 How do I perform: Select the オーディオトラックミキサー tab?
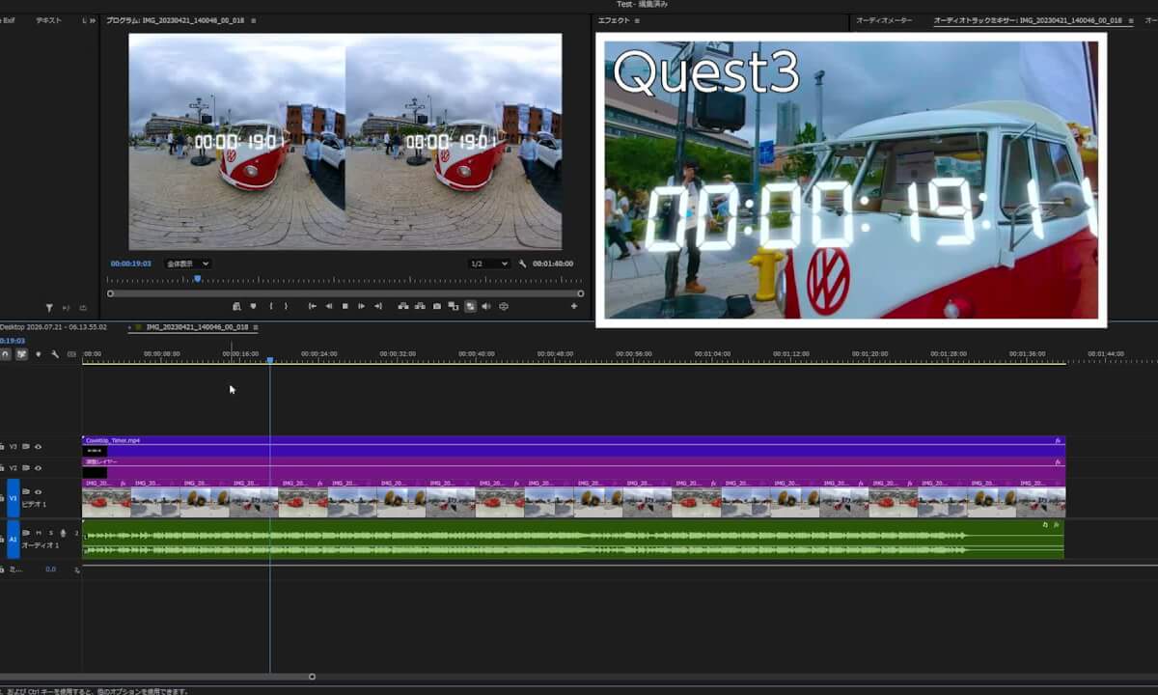tap(1027, 20)
